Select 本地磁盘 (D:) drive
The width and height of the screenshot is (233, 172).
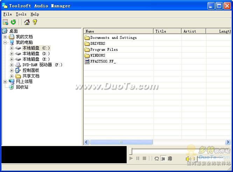pos(36,54)
